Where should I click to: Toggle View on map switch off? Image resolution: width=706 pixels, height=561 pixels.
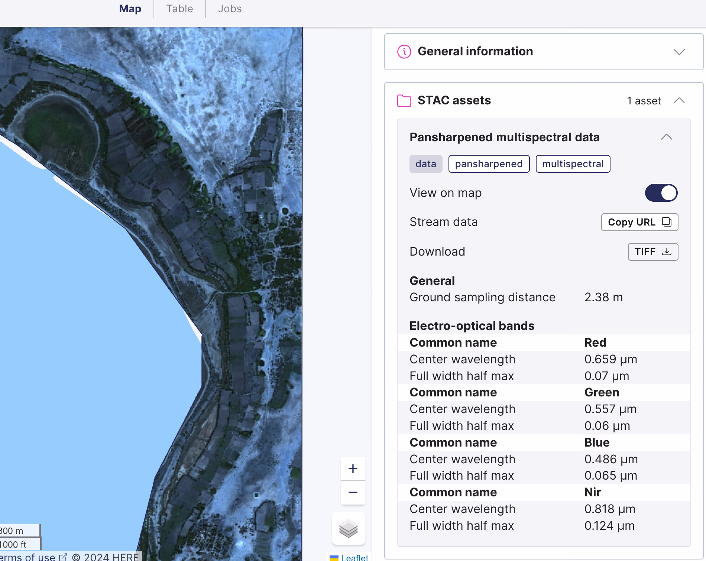[661, 193]
